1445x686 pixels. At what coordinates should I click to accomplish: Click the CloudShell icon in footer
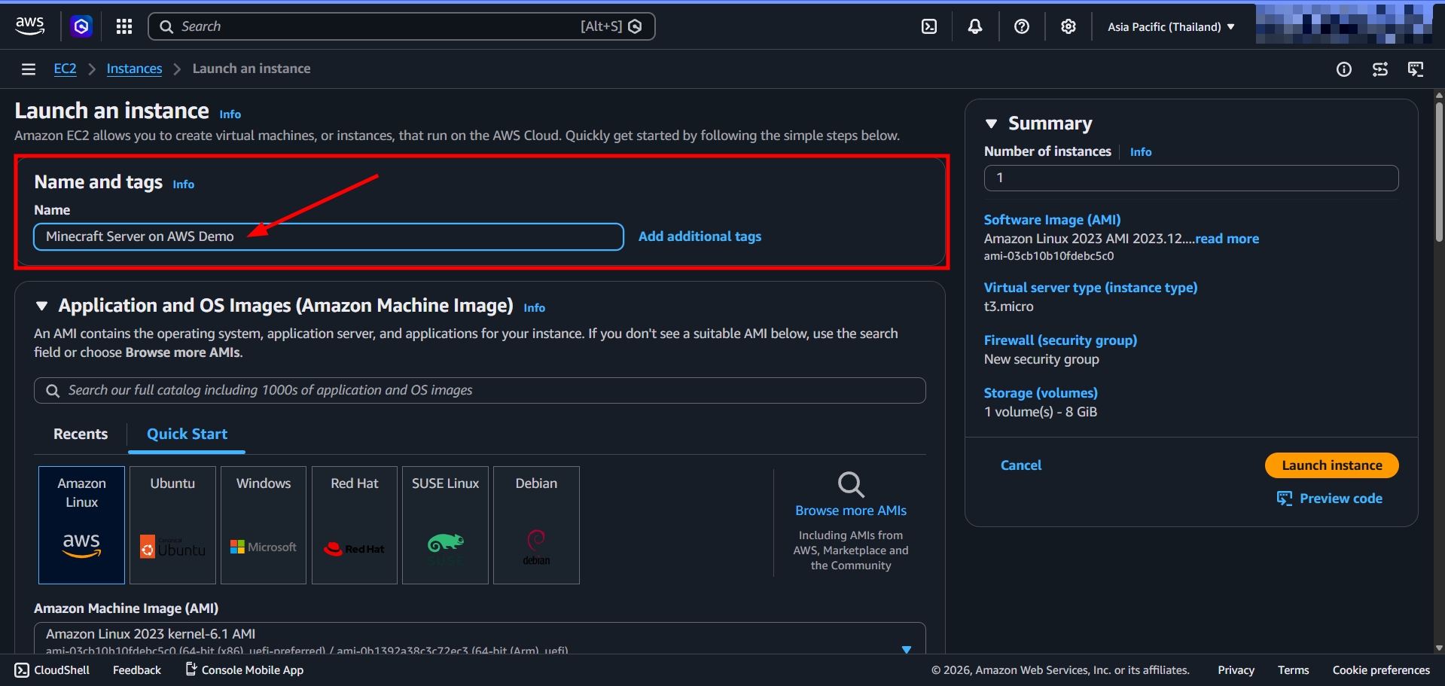click(22, 670)
